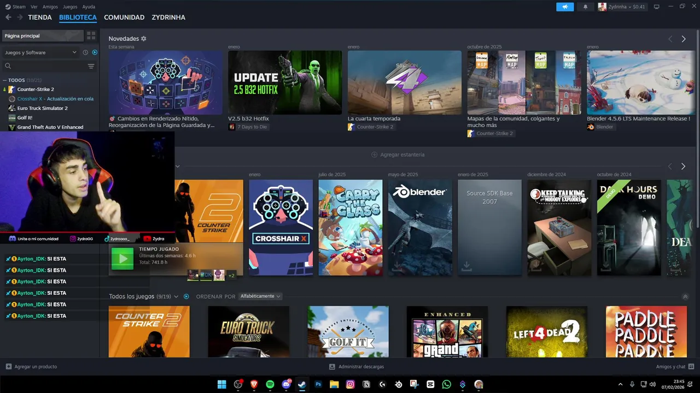Open Windows Start menu
Screen dimensions: 700x393
[221, 384]
